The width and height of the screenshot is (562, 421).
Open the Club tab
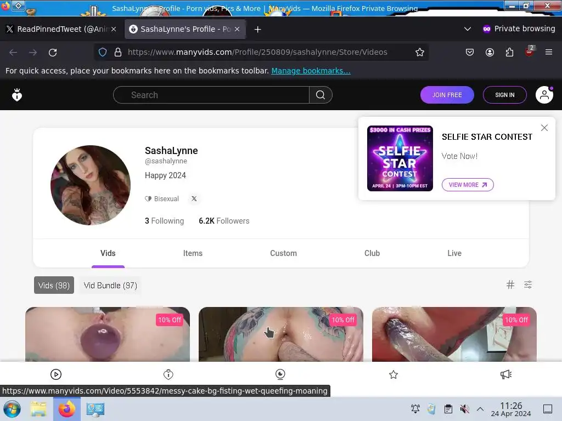click(x=372, y=253)
